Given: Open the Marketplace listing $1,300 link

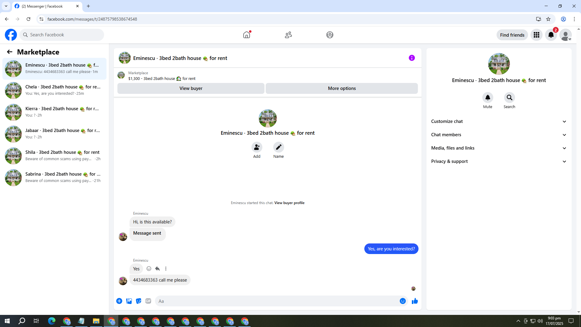Looking at the screenshot, I should (x=162, y=78).
